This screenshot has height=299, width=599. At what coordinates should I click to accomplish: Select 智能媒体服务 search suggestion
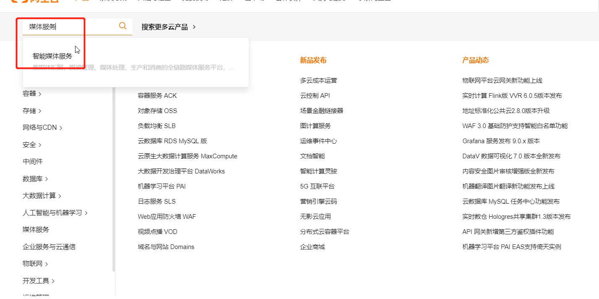click(x=52, y=56)
